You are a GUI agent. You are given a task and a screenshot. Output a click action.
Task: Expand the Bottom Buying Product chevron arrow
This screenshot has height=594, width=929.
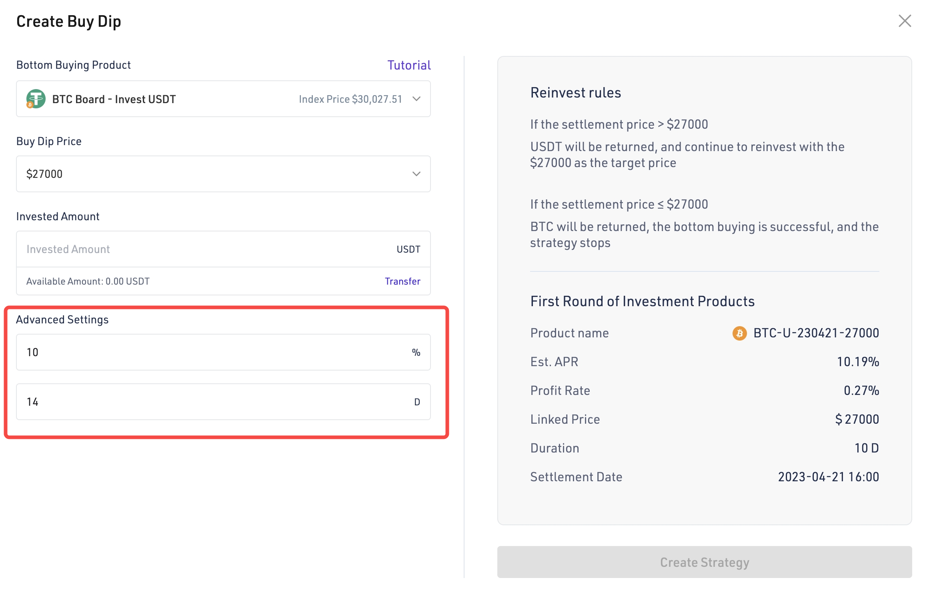[x=416, y=99]
